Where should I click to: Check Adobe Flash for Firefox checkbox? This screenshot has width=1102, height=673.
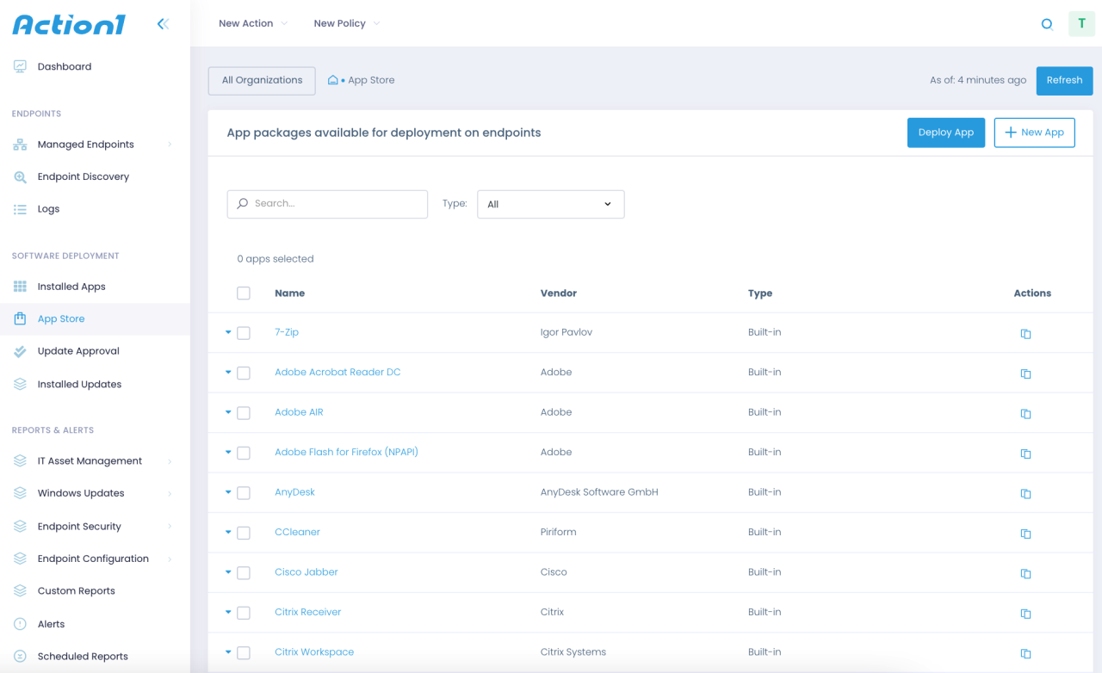tap(244, 453)
